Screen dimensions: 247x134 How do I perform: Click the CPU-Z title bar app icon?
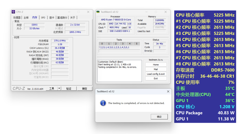[x=13, y=12]
